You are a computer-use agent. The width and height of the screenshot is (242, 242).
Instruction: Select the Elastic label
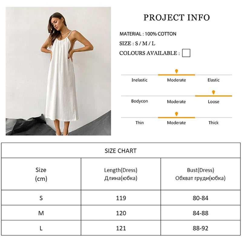click(213, 80)
